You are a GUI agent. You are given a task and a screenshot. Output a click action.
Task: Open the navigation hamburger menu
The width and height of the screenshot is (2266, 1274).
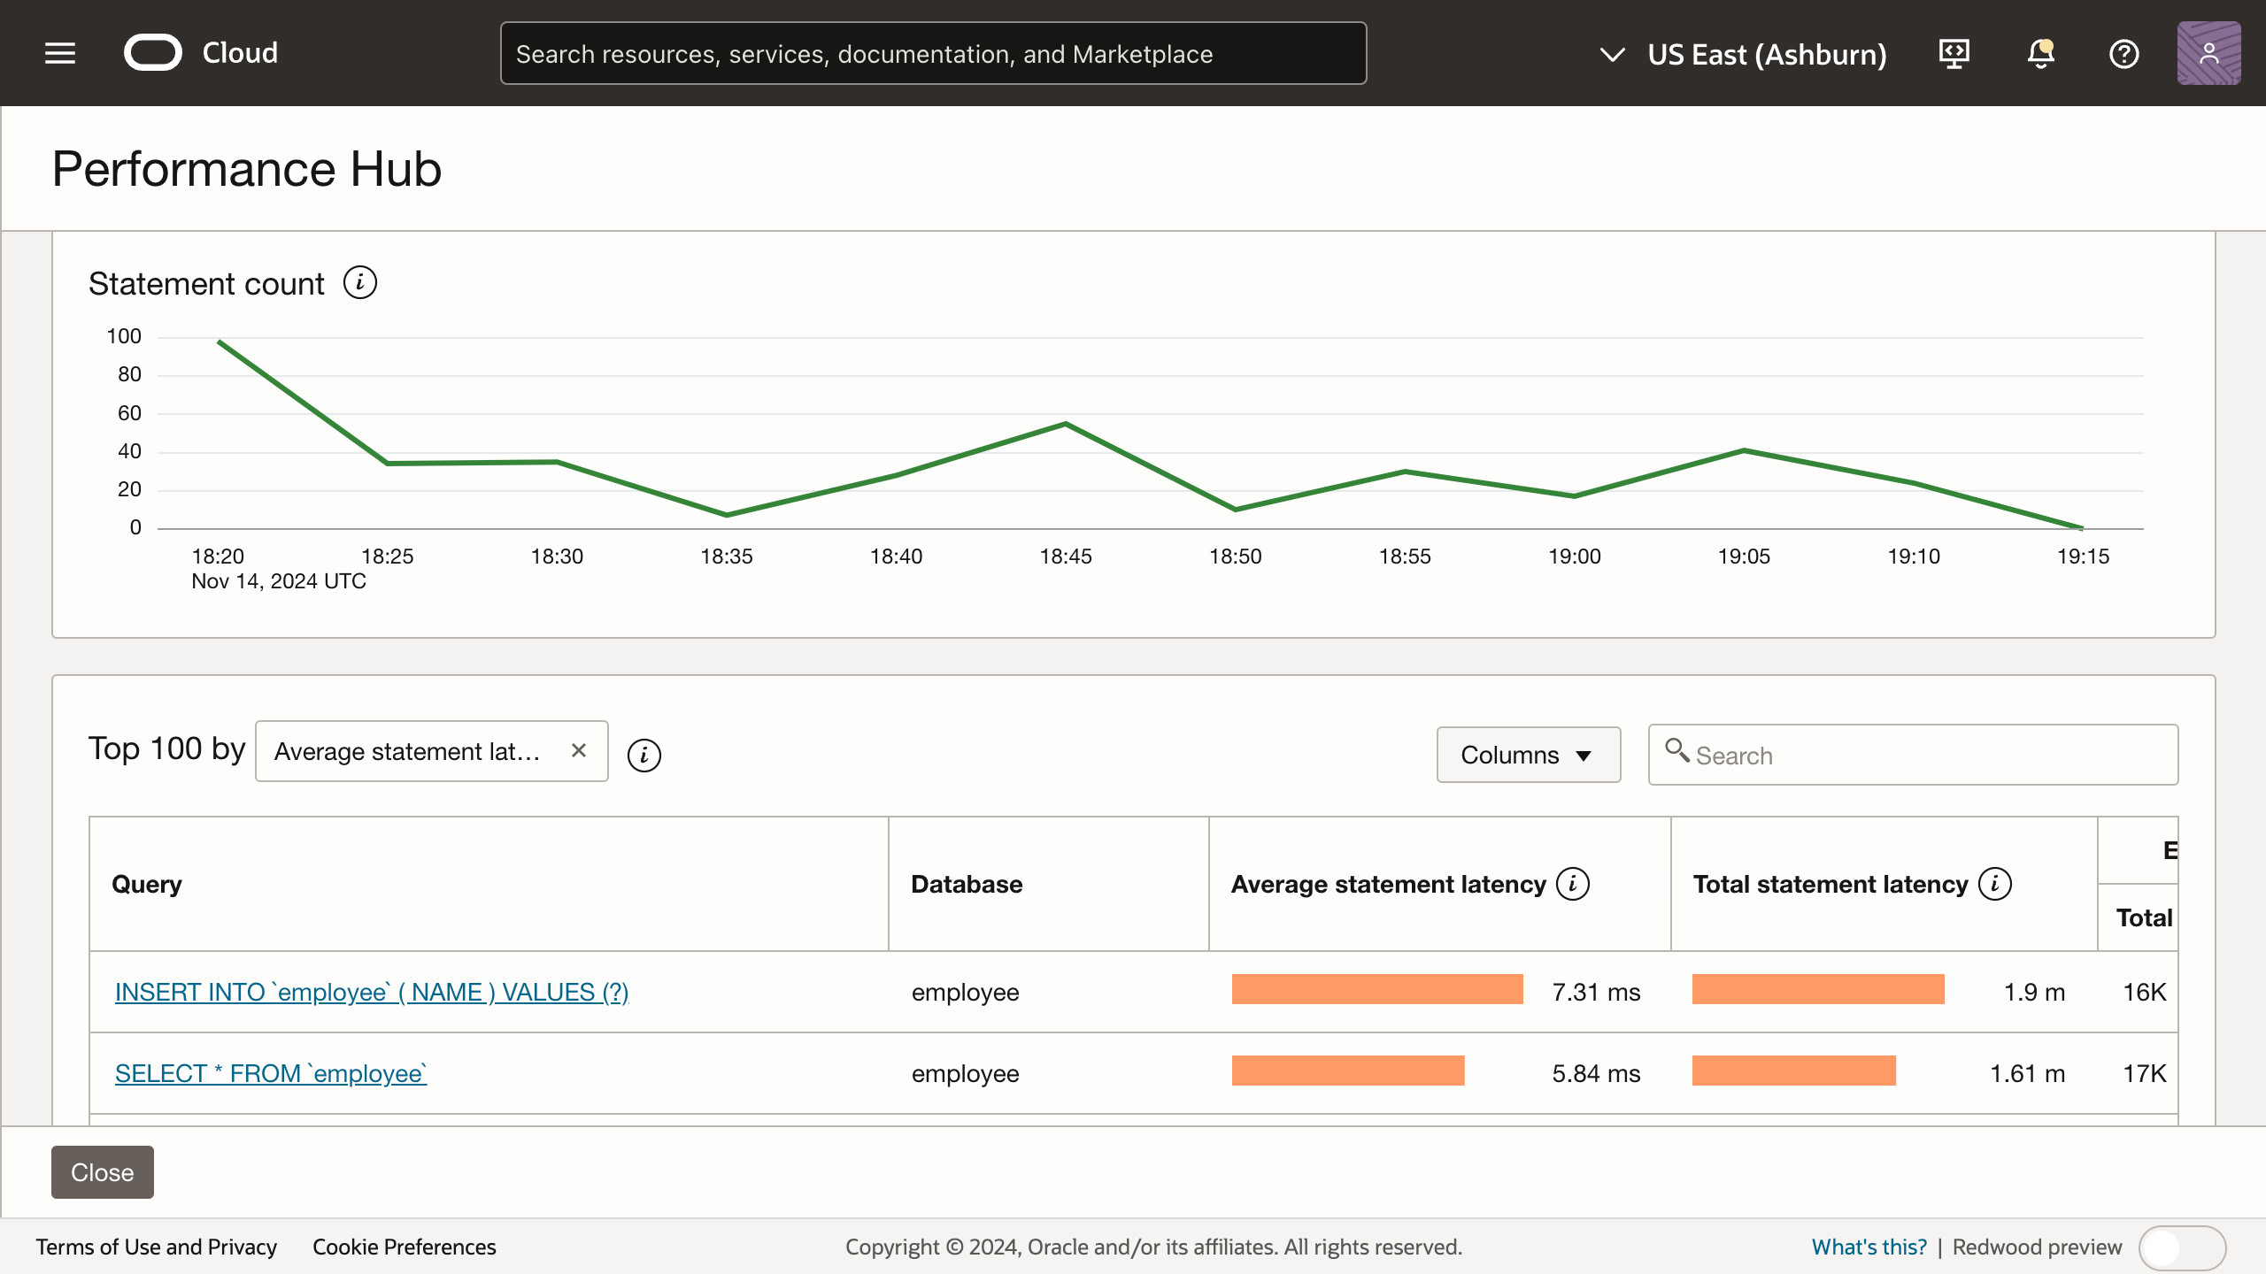tap(59, 52)
